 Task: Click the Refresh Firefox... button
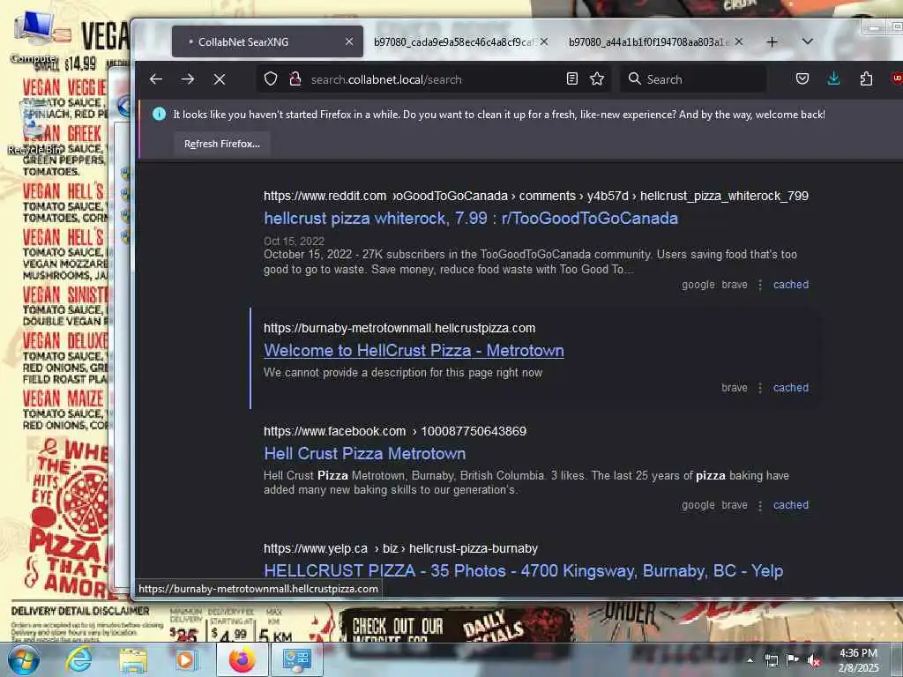click(221, 144)
